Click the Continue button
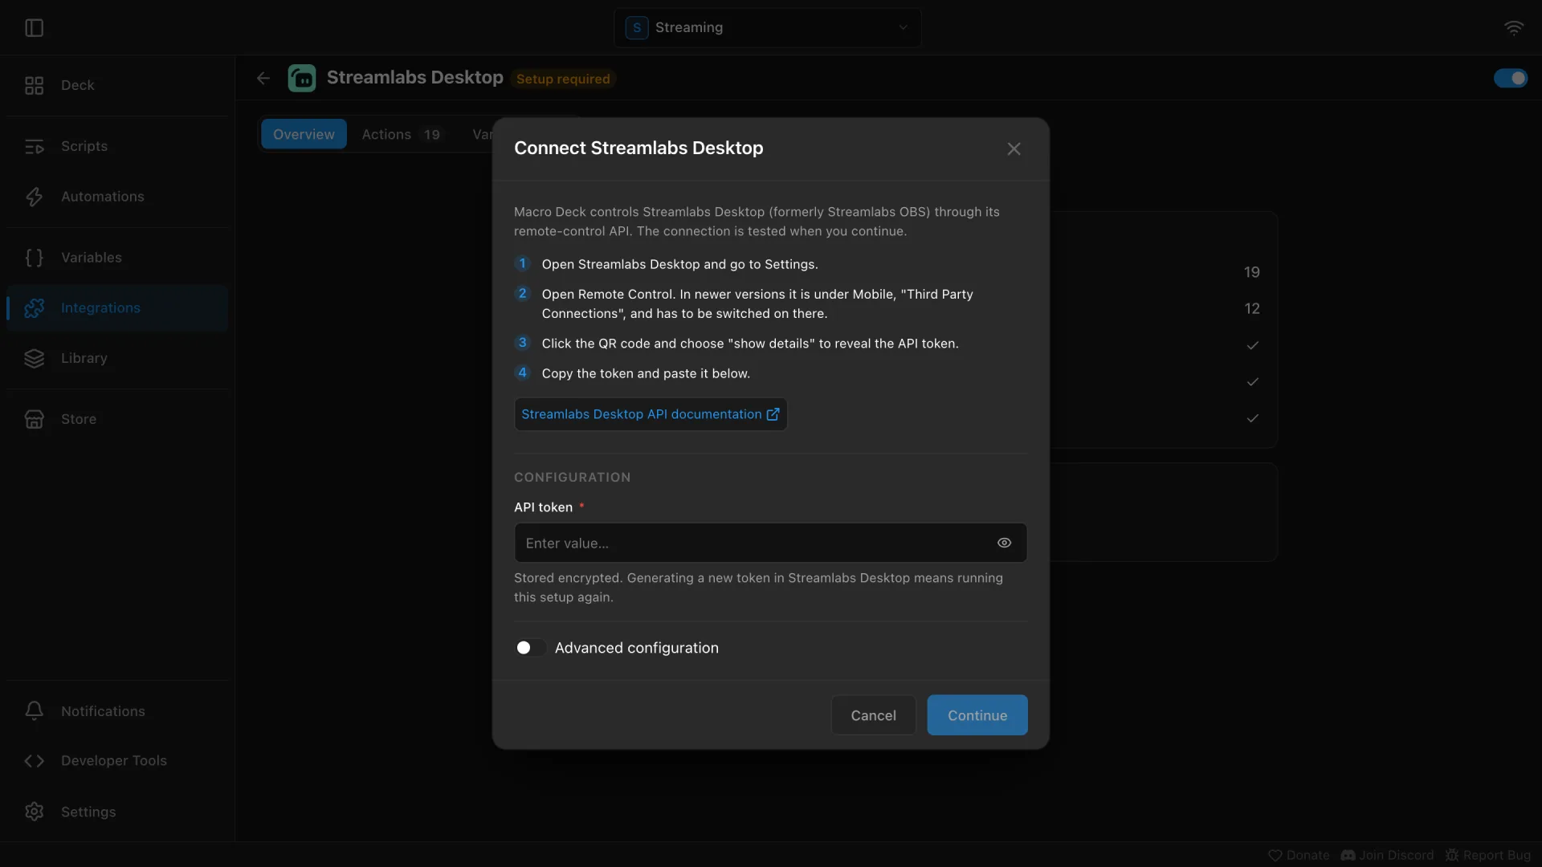Image resolution: width=1542 pixels, height=867 pixels. 977,715
